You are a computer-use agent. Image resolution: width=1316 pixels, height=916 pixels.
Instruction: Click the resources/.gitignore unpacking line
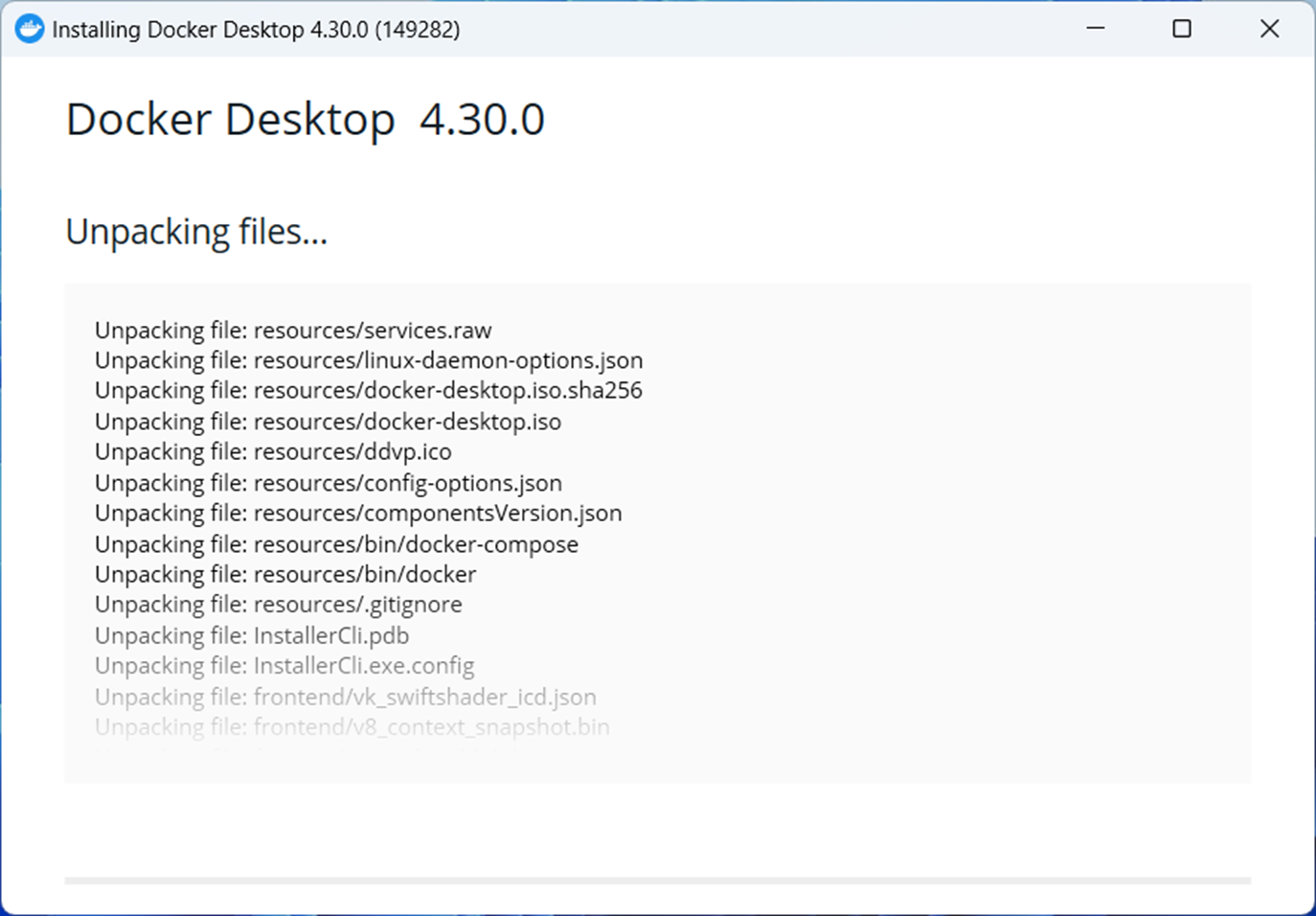[x=277, y=605]
